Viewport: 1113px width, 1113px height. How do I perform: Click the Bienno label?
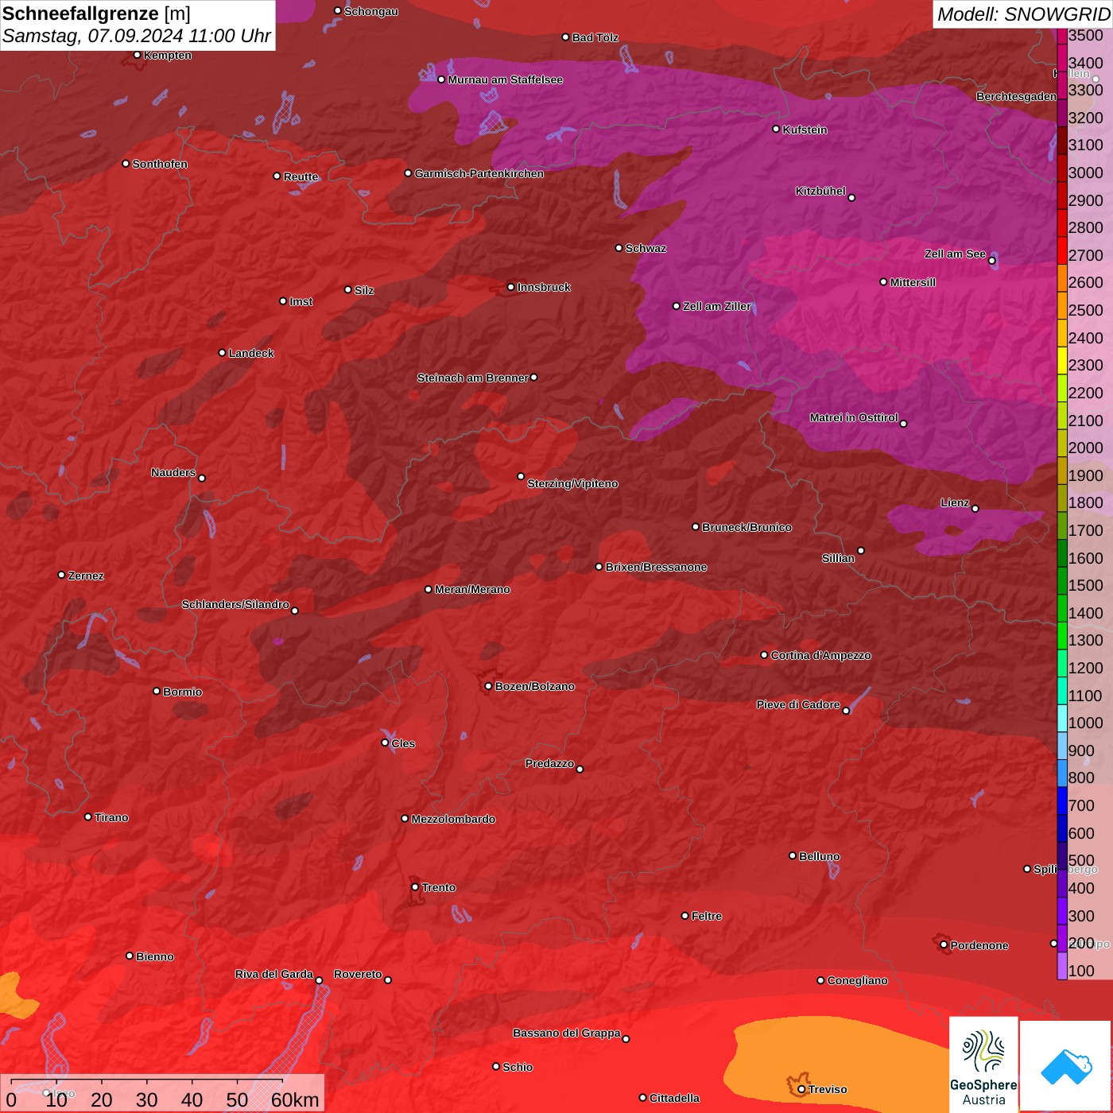click(x=154, y=956)
